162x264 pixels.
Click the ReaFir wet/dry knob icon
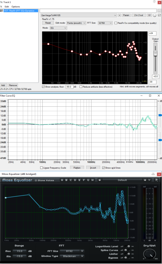(x=155, y=15)
